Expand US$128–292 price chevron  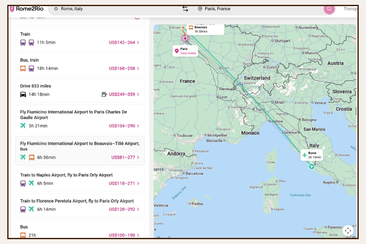(x=138, y=209)
